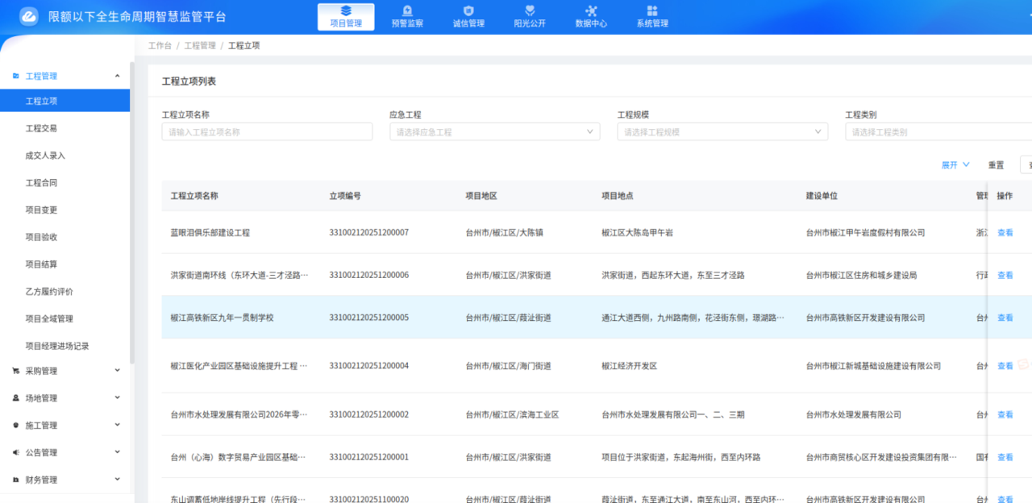Open 施工管理 via its sidebar icon

click(14, 425)
